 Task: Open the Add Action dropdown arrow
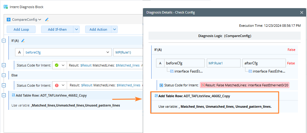pyautogui.click(x=114, y=29)
